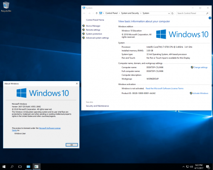Click the 'Windows 10 Education' edition text
Screen dimensions: 213x170
tap(132, 31)
